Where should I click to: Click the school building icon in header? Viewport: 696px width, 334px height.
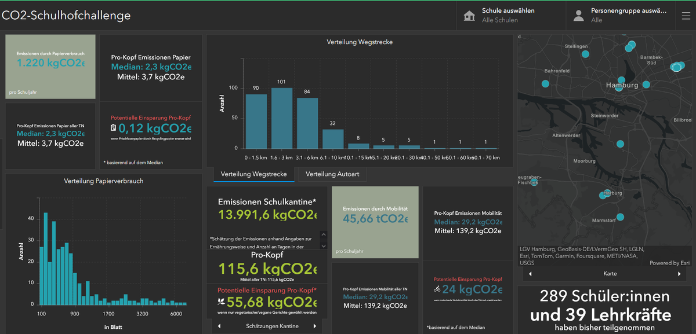pyautogui.click(x=469, y=16)
